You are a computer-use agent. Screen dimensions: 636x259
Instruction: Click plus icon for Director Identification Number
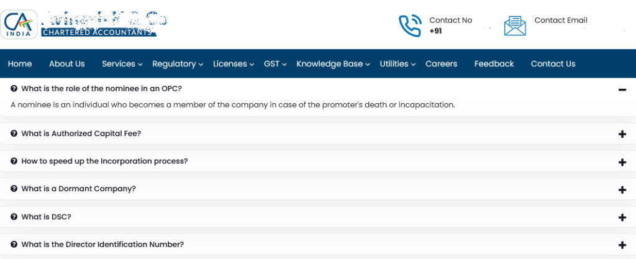[622, 245]
